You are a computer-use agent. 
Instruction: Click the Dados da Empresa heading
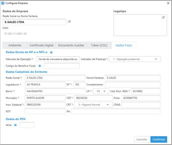click(x=15, y=11)
